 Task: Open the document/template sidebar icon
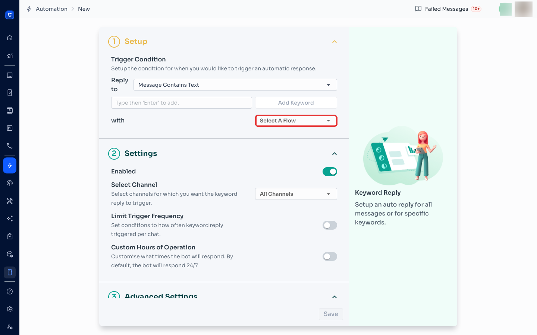pyautogui.click(x=10, y=93)
